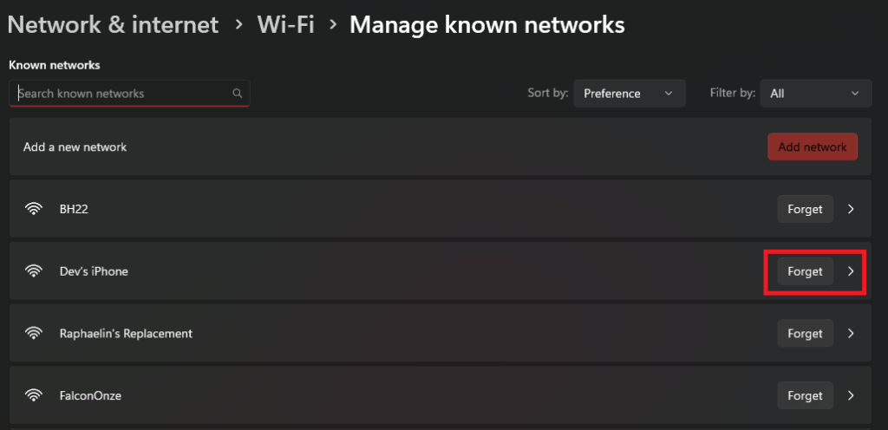Click the Add network button
Screen dimensions: 888x430
click(x=812, y=147)
